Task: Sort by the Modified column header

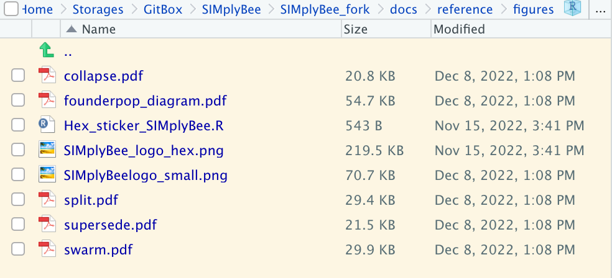Action: pyautogui.click(x=460, y=29)
